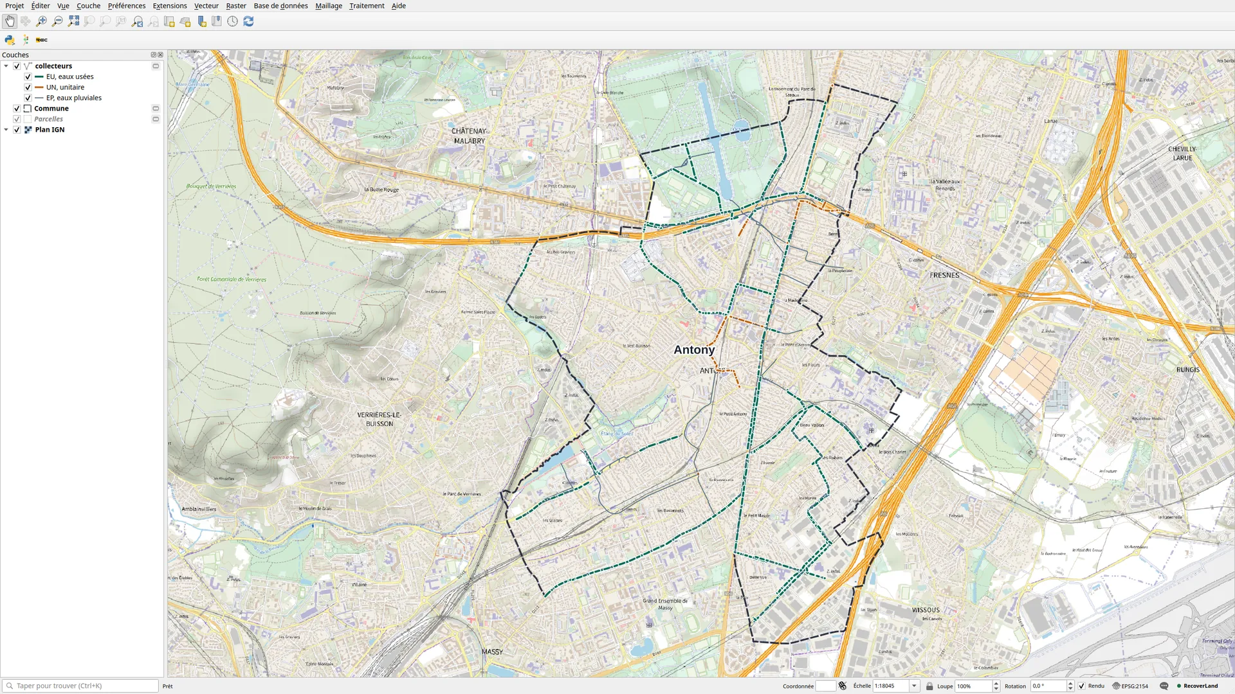Open the log messages speech bubble
The height and width of the screenshot is (694, 1235).
(1164, 686)
